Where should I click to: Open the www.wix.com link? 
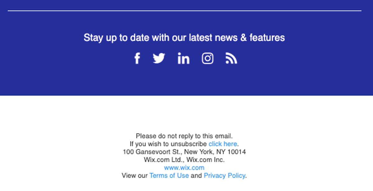click(184, 168)
